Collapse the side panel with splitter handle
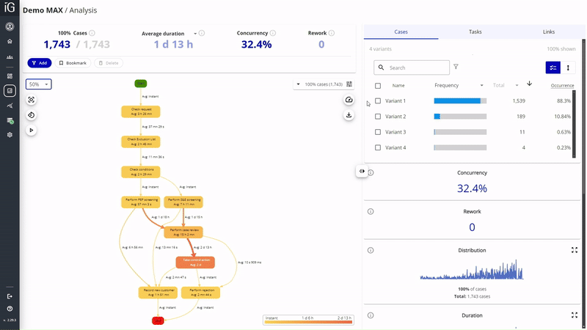Viewport: 587px width, 330px height. pyautogui.click(x=362, y=172)
